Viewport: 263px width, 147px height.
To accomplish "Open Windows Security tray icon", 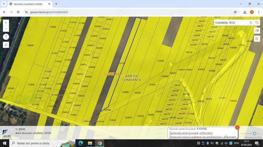I will pyautogui.click(x=217, y=143).
